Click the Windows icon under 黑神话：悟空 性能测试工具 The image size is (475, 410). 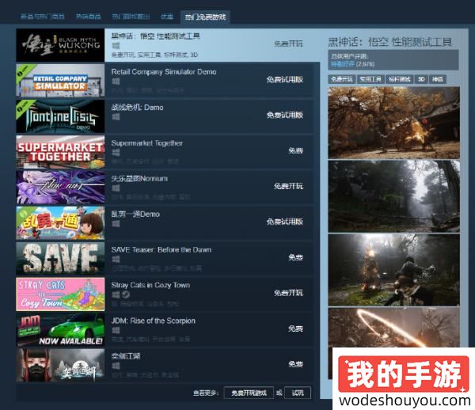116,46
